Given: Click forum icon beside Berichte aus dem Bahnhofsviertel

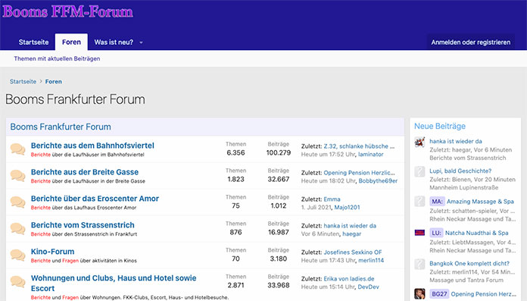Looking at the screenshot, I should pyautogui.click(x=18, y=149).
